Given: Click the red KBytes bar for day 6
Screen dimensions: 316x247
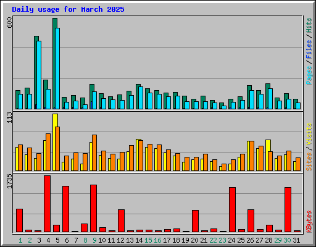Looking at the screenshot, I should (x=65, y=209).
